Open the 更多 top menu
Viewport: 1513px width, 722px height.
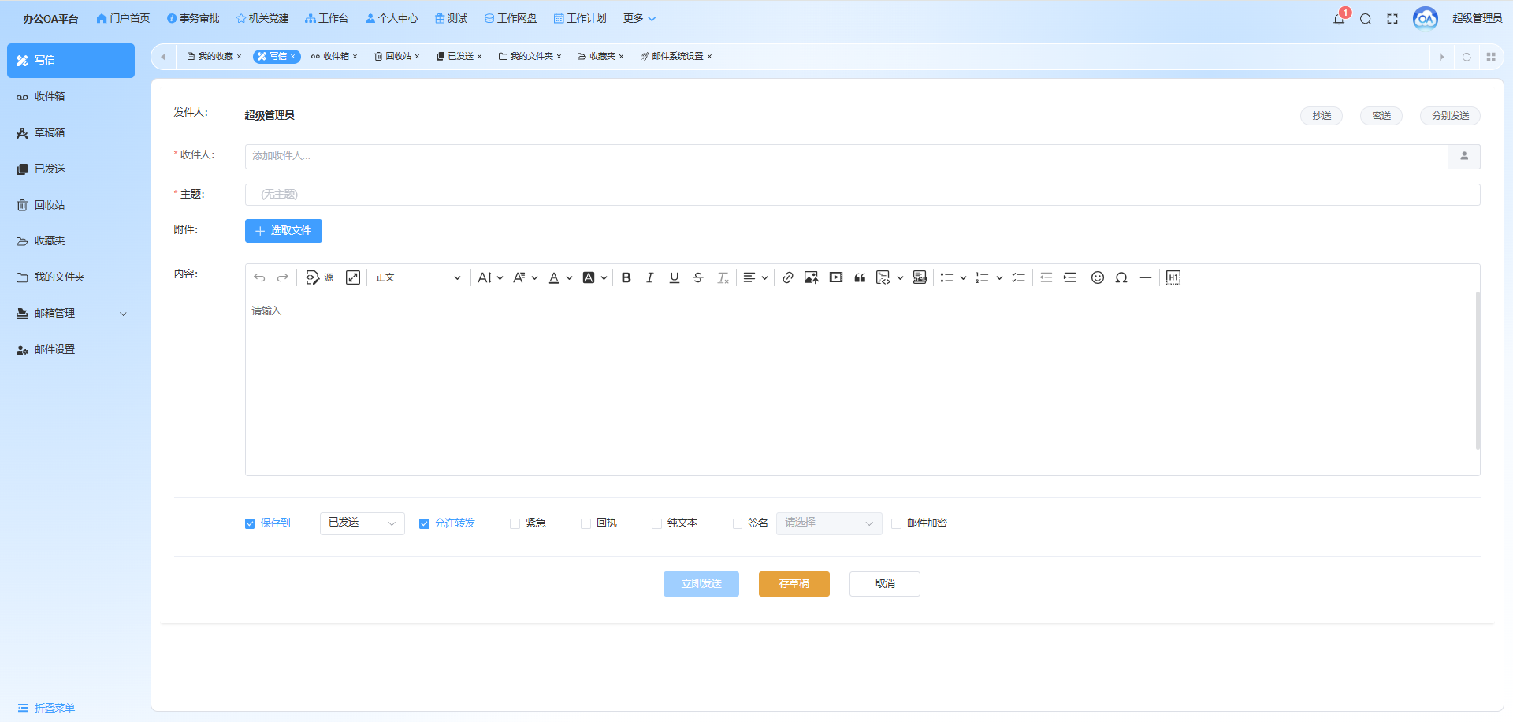click(639, 18)
